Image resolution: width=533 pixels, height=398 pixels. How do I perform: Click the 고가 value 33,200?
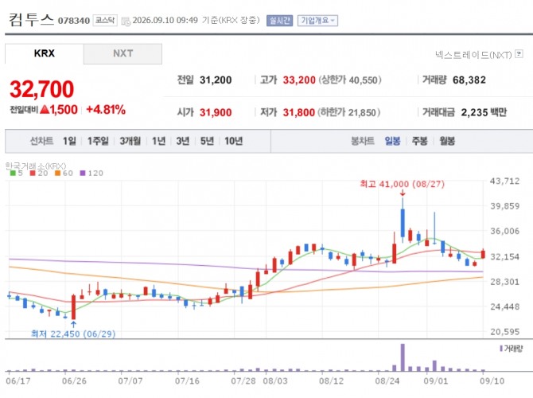[x=299, y=80]
